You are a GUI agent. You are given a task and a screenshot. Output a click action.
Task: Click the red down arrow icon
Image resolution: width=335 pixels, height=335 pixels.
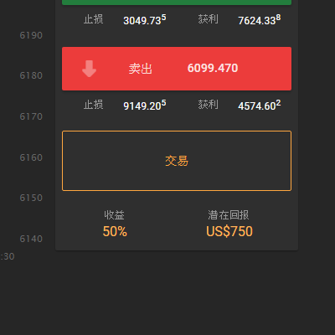[90, 69]
